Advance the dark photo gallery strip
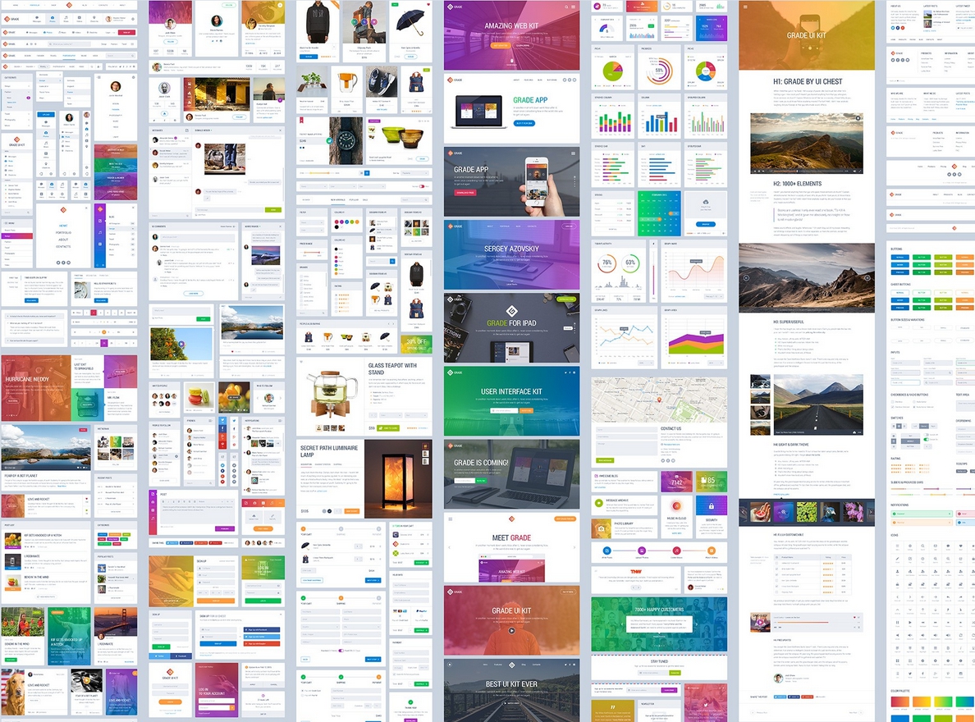This screenshot has height=722, width=975. pyautogui.click(x=870, y=513)
